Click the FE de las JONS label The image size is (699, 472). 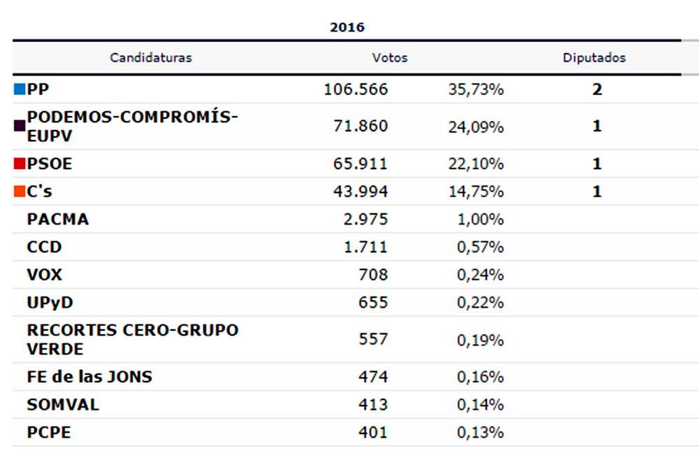tap(89, 377)
